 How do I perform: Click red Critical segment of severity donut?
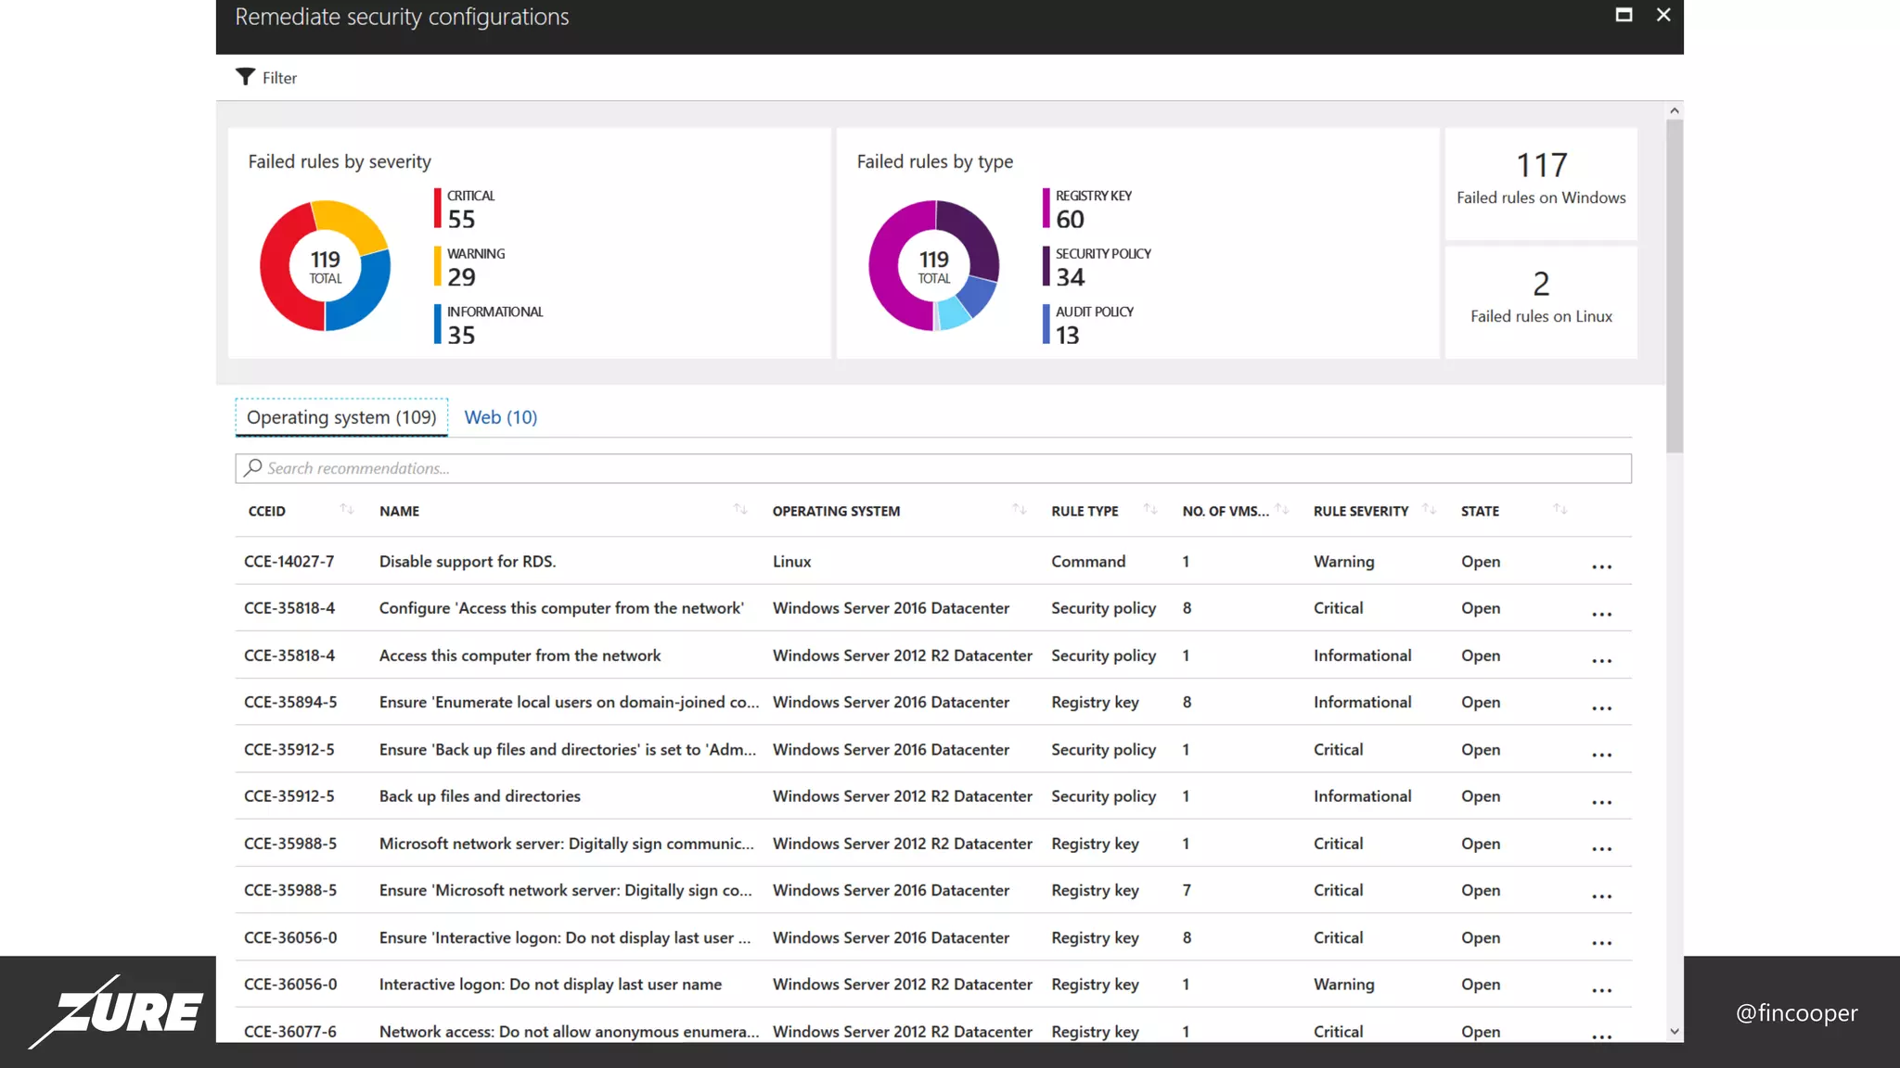coord(275,267)
